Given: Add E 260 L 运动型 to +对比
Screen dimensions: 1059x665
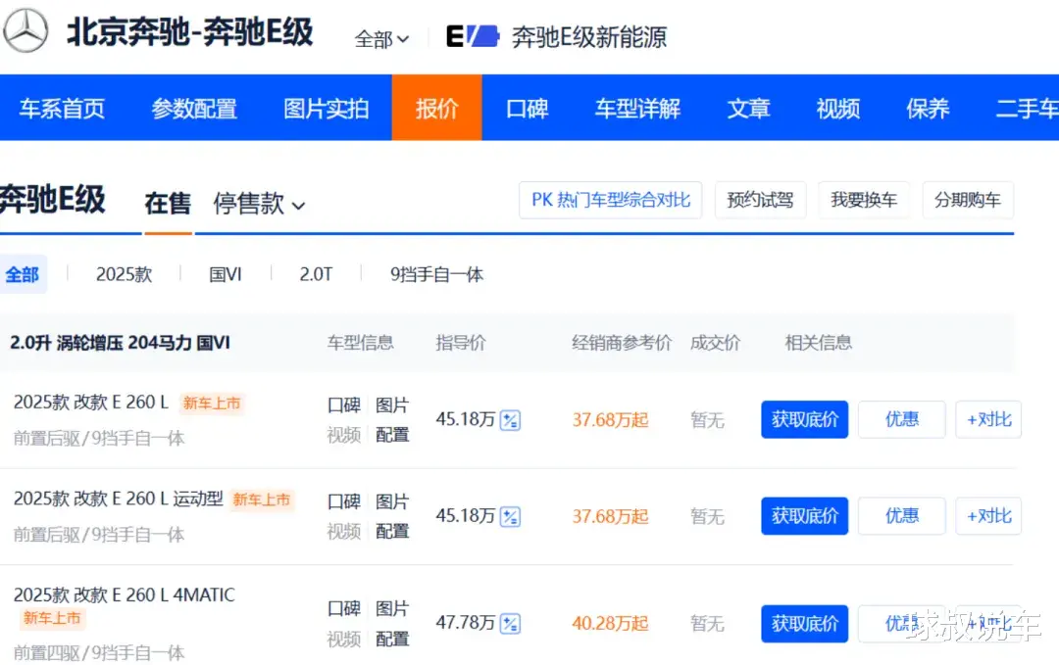Looking at the screenshot, I should pos(988,516).
